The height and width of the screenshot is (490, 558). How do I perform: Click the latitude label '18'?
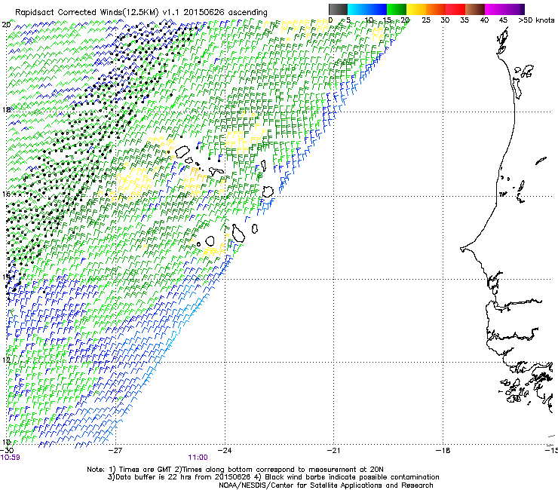(x=6, y=109)
